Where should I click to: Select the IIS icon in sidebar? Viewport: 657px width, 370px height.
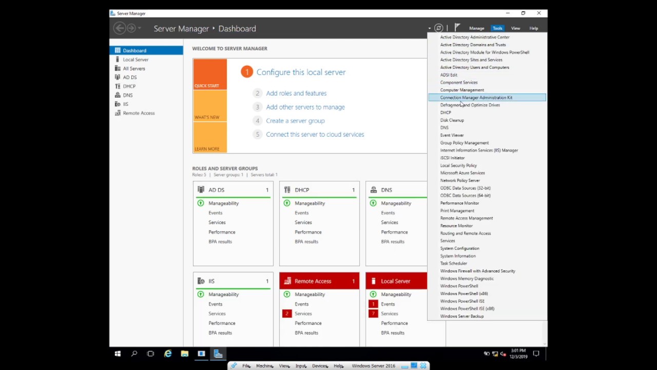tap(118, 104)
